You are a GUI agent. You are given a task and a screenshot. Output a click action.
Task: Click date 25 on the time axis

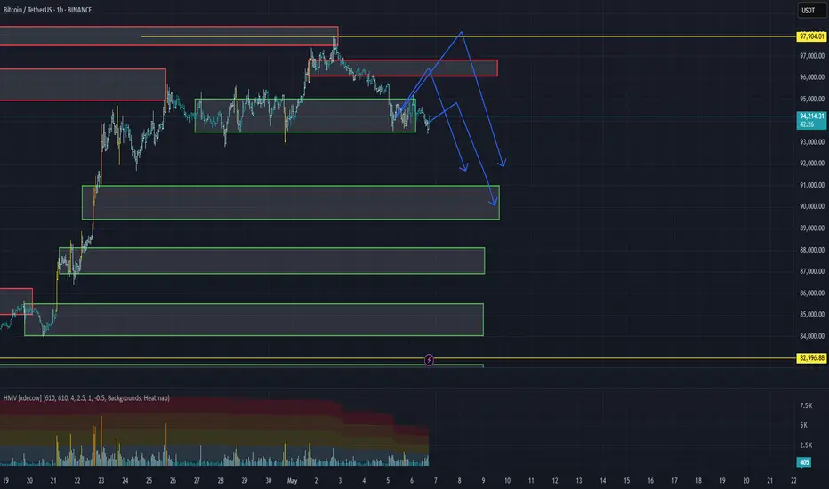pos(149,480)
